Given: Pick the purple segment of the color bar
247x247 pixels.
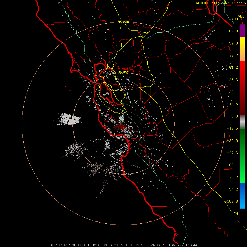Looking at the screenshot, I should click(x=242, y=30).
